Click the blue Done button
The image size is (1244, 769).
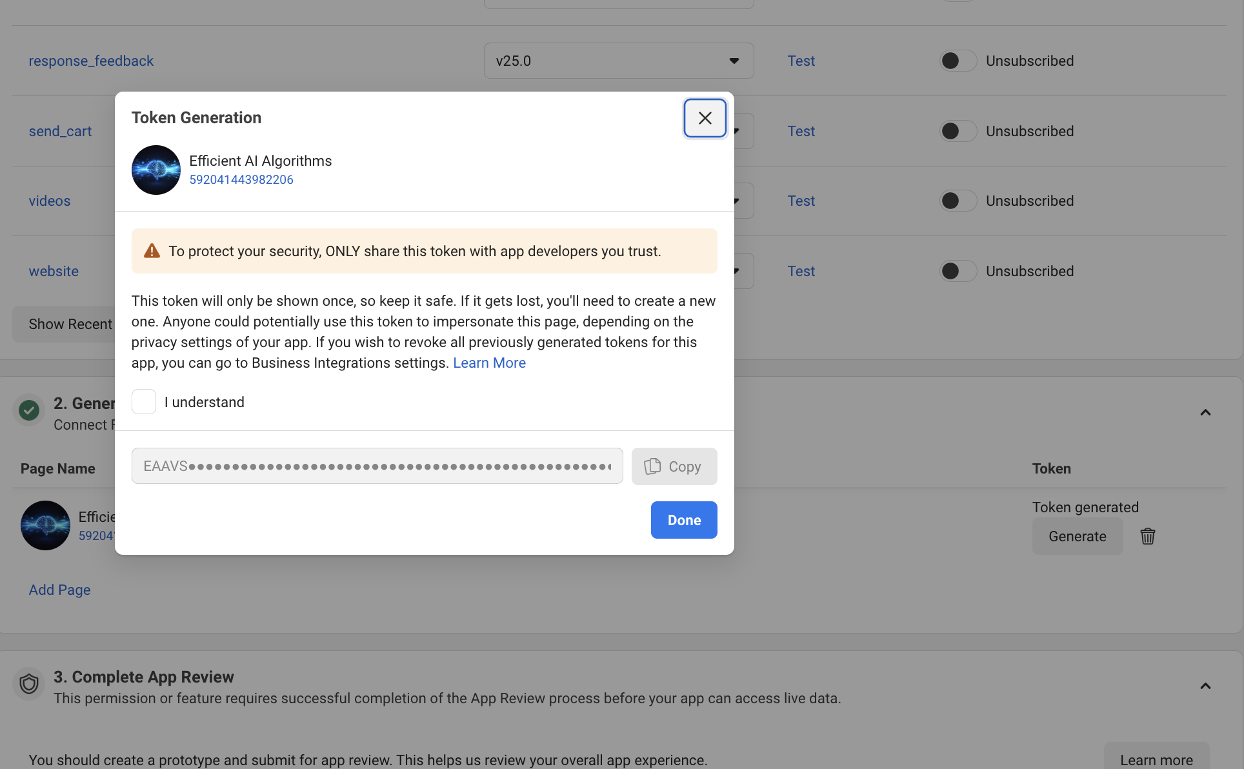pos(684,520)
